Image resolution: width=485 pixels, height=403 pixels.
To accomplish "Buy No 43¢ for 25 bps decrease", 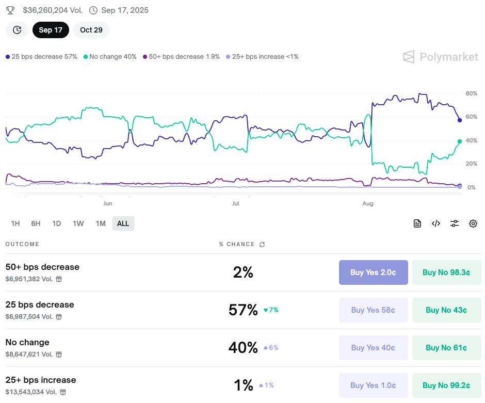I will [x=447, y=310].
